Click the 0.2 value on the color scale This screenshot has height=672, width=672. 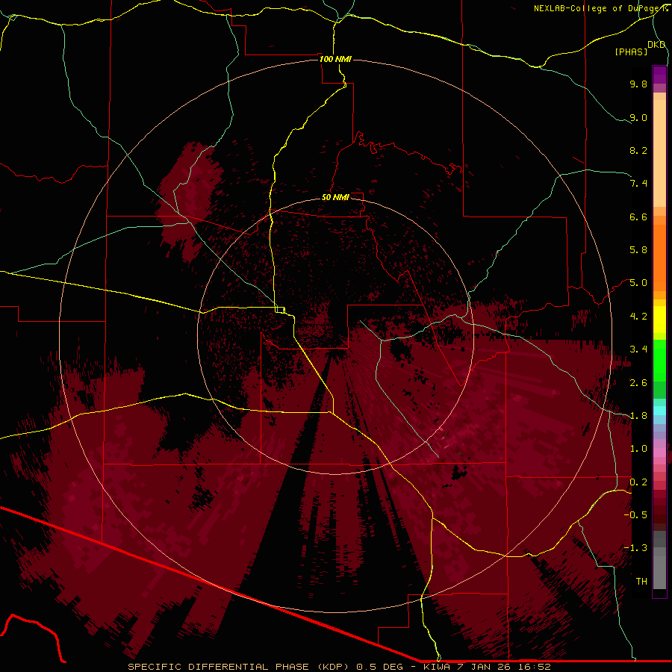(638, 482)
